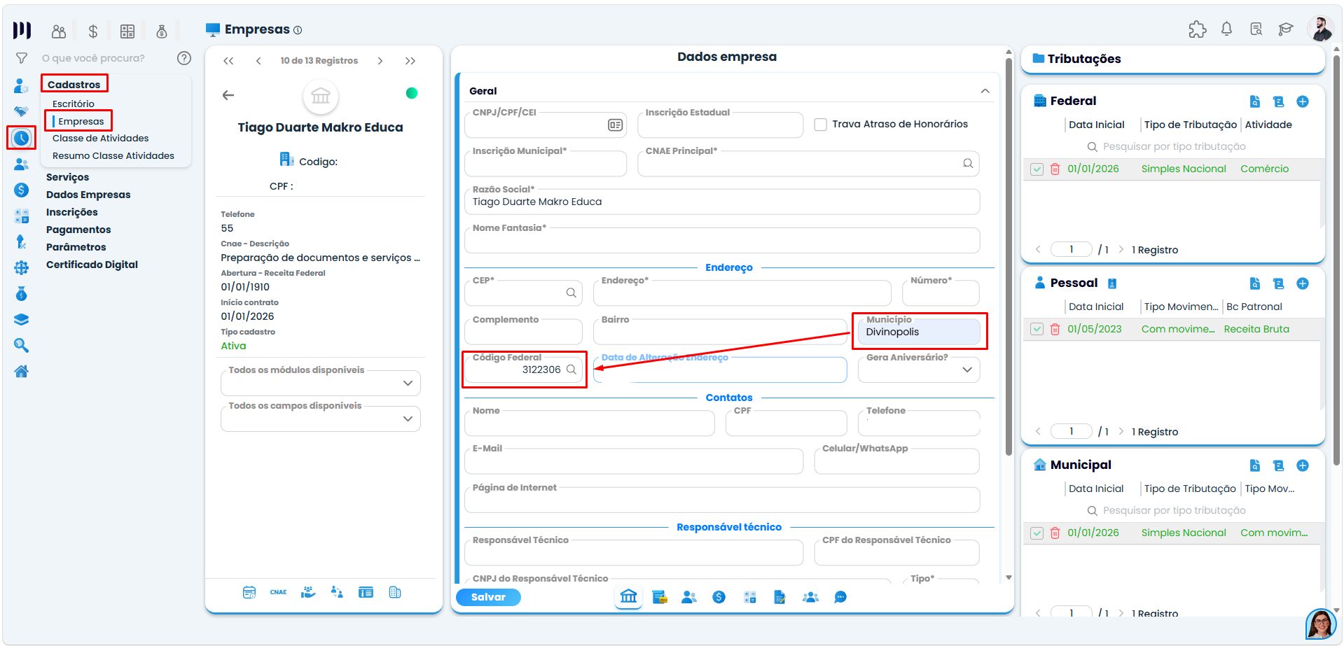Click the Razão Social input field
This screenshot has height=646, width=1344.
pos(722,202)
